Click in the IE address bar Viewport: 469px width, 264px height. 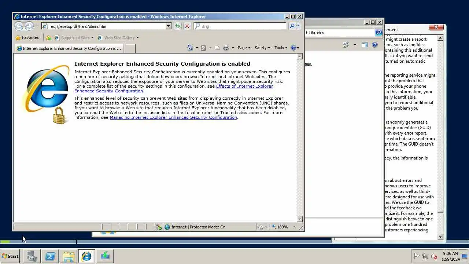click(x=107, y=26)
